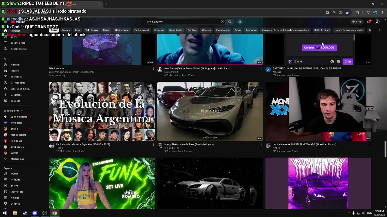387x217 pixels.
Task: Open Matias Bottero channel subscription
Action: pyautogui.click(x=18, y=135)
